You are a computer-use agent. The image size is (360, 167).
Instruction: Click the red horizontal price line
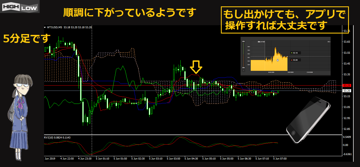(x=194, y=86)
